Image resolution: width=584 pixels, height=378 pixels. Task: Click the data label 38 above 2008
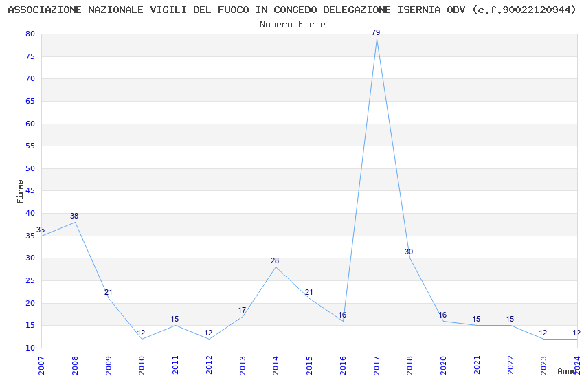click(74, 216)
